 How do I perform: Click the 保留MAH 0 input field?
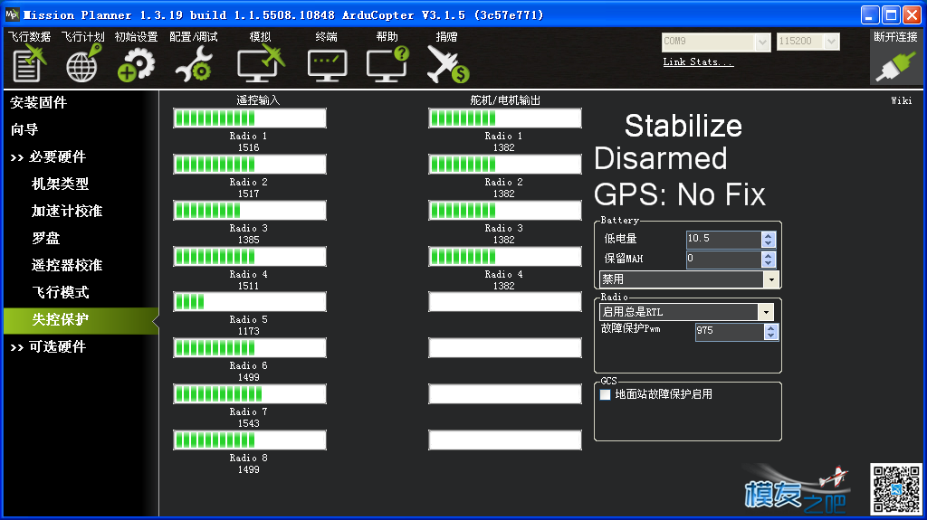click(x=723, y=259)
